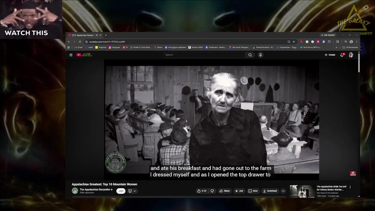Click the install/cast icon in address bar
The width and height of the screenshot is (375, 211).
(x=289, y=42)
